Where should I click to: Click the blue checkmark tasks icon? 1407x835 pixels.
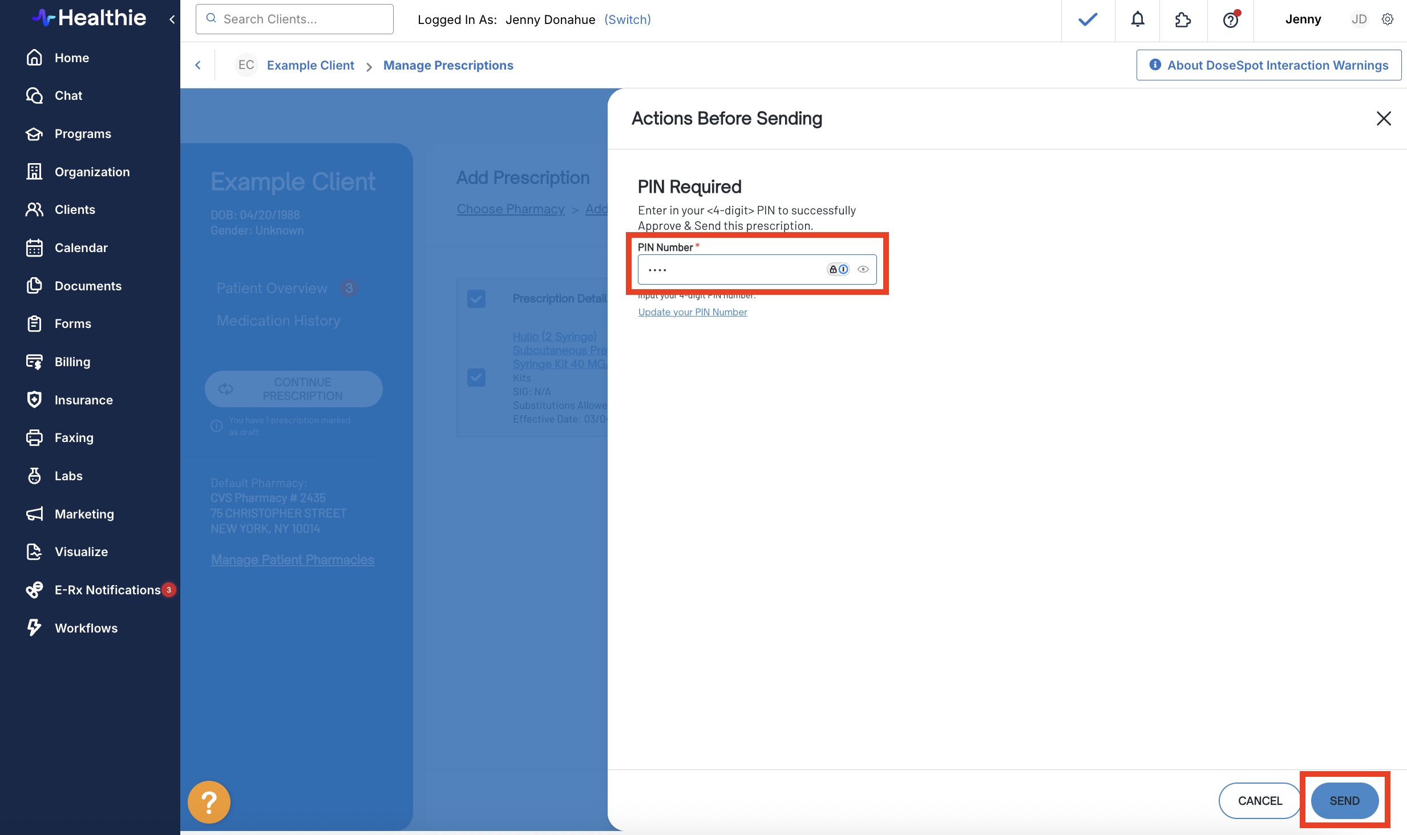click(1088, 19)
